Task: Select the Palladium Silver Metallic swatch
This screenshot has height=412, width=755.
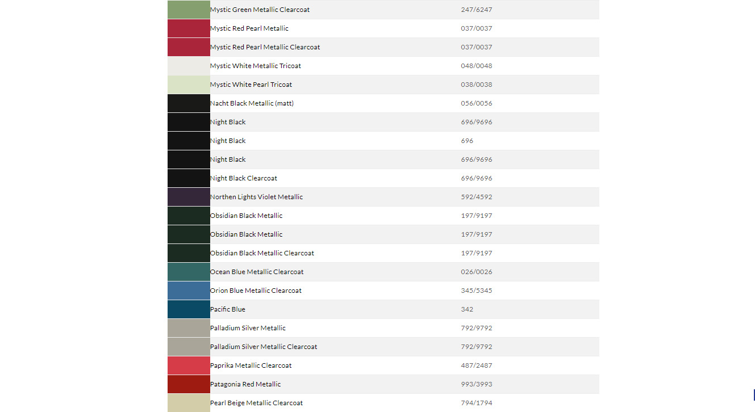Action: click(189, 328)
